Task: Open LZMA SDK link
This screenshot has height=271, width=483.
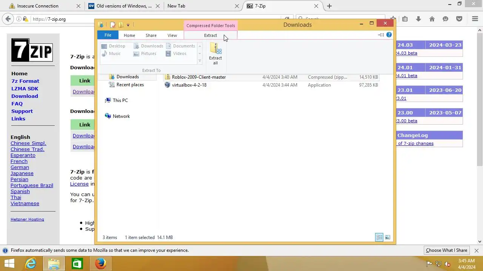Action: 25,88
